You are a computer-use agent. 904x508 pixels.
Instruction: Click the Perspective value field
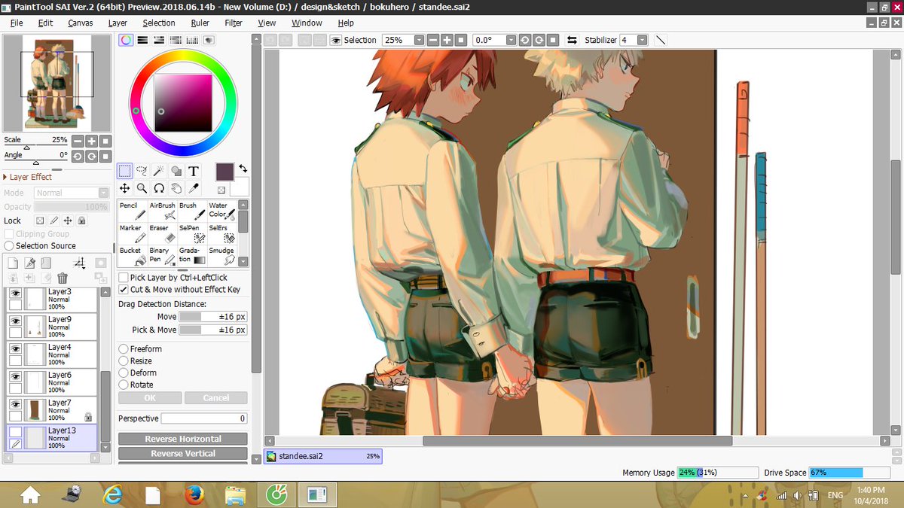pyautogui.click(x=204, y=418)
